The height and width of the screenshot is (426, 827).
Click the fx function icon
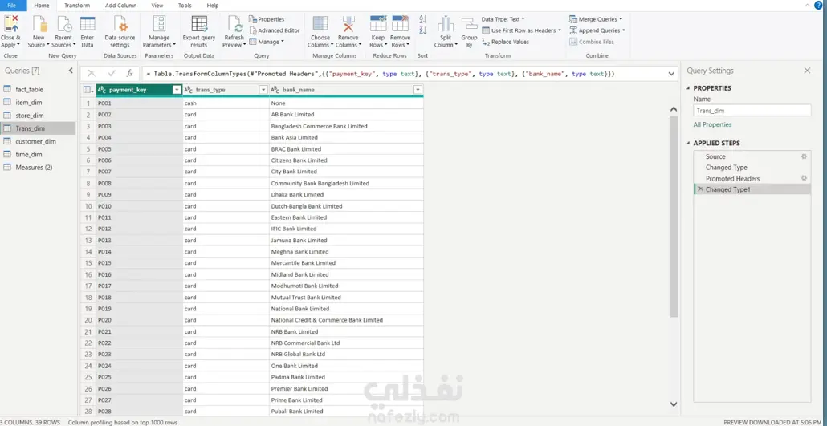click(130, 74)
